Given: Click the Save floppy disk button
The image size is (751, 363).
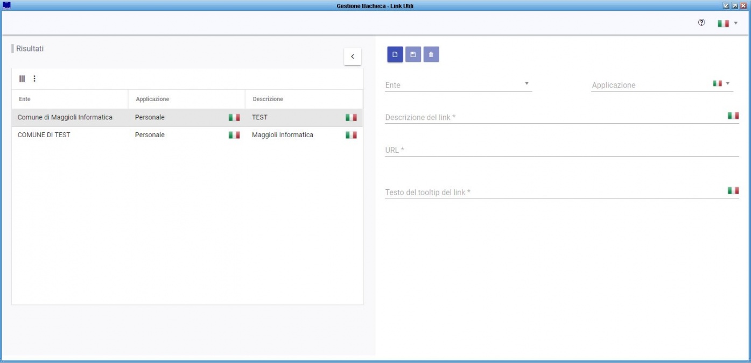Looking at the screenshot, I should [413, 54].
